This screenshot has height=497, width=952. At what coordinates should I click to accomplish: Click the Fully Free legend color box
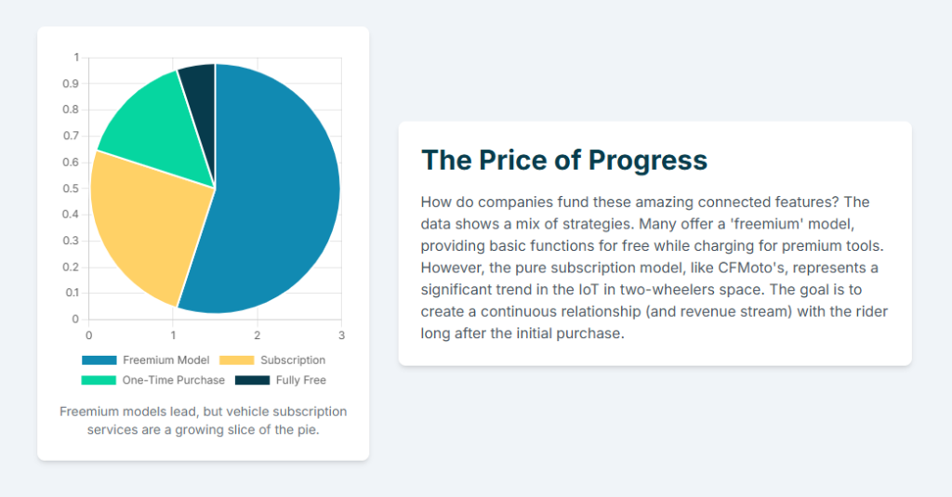click(x=252, y=380)
